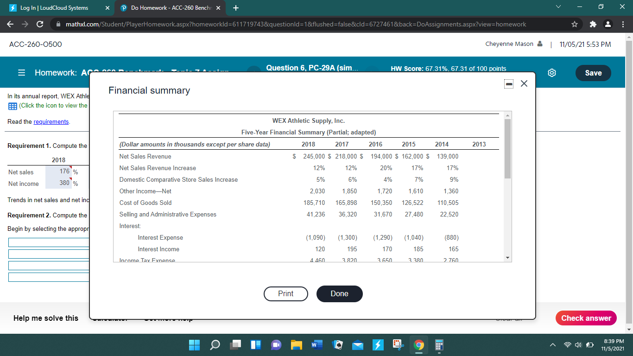Open the Chrome profile menu
Viewport: 633px width, 356px height.
tap(608, 24)
